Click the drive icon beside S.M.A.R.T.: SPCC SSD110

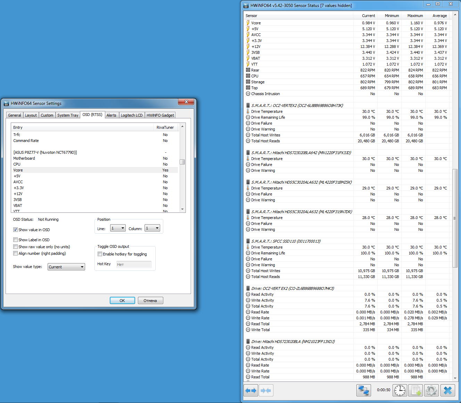(248, 241)
